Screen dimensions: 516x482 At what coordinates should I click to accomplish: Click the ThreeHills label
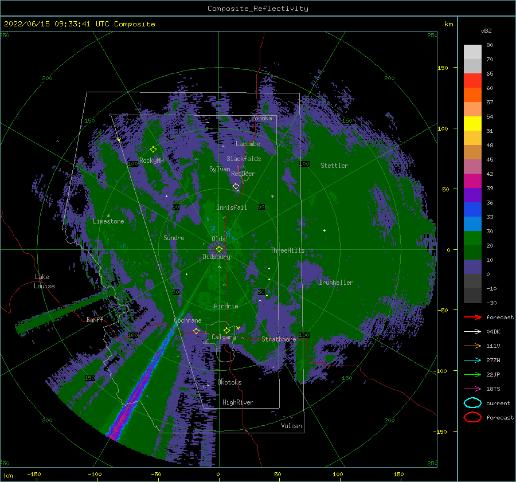pos(288,250)
